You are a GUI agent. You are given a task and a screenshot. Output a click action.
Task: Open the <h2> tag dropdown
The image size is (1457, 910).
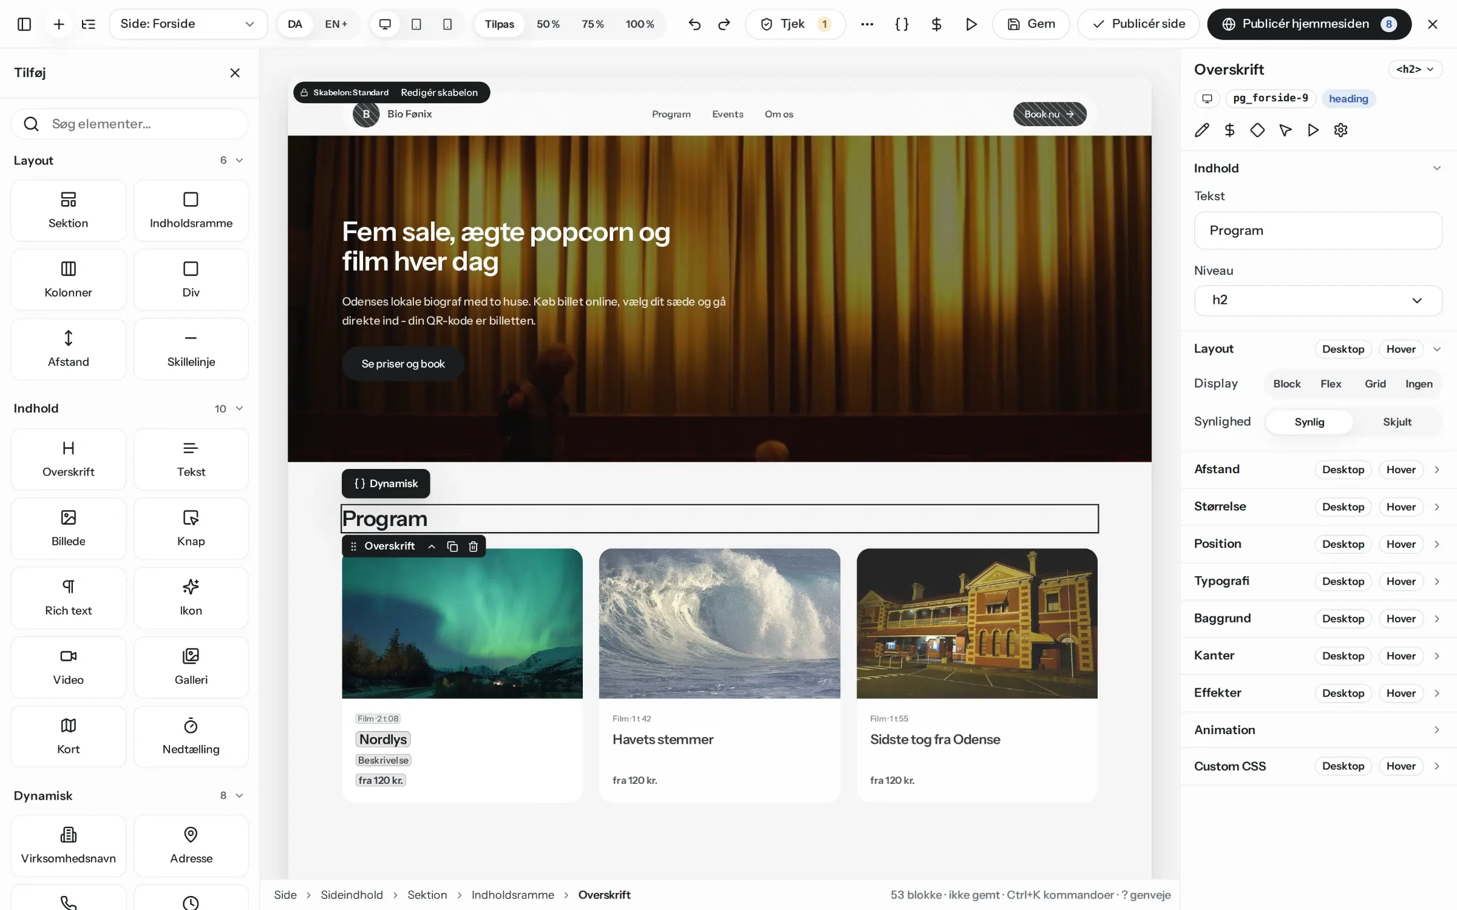[x=1415, y=69]
